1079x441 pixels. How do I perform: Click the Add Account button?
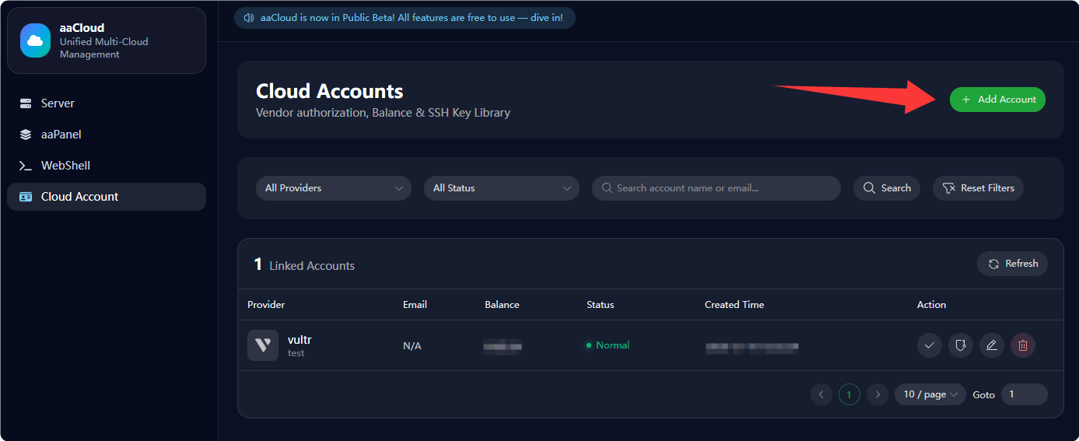tap(997, 100)
